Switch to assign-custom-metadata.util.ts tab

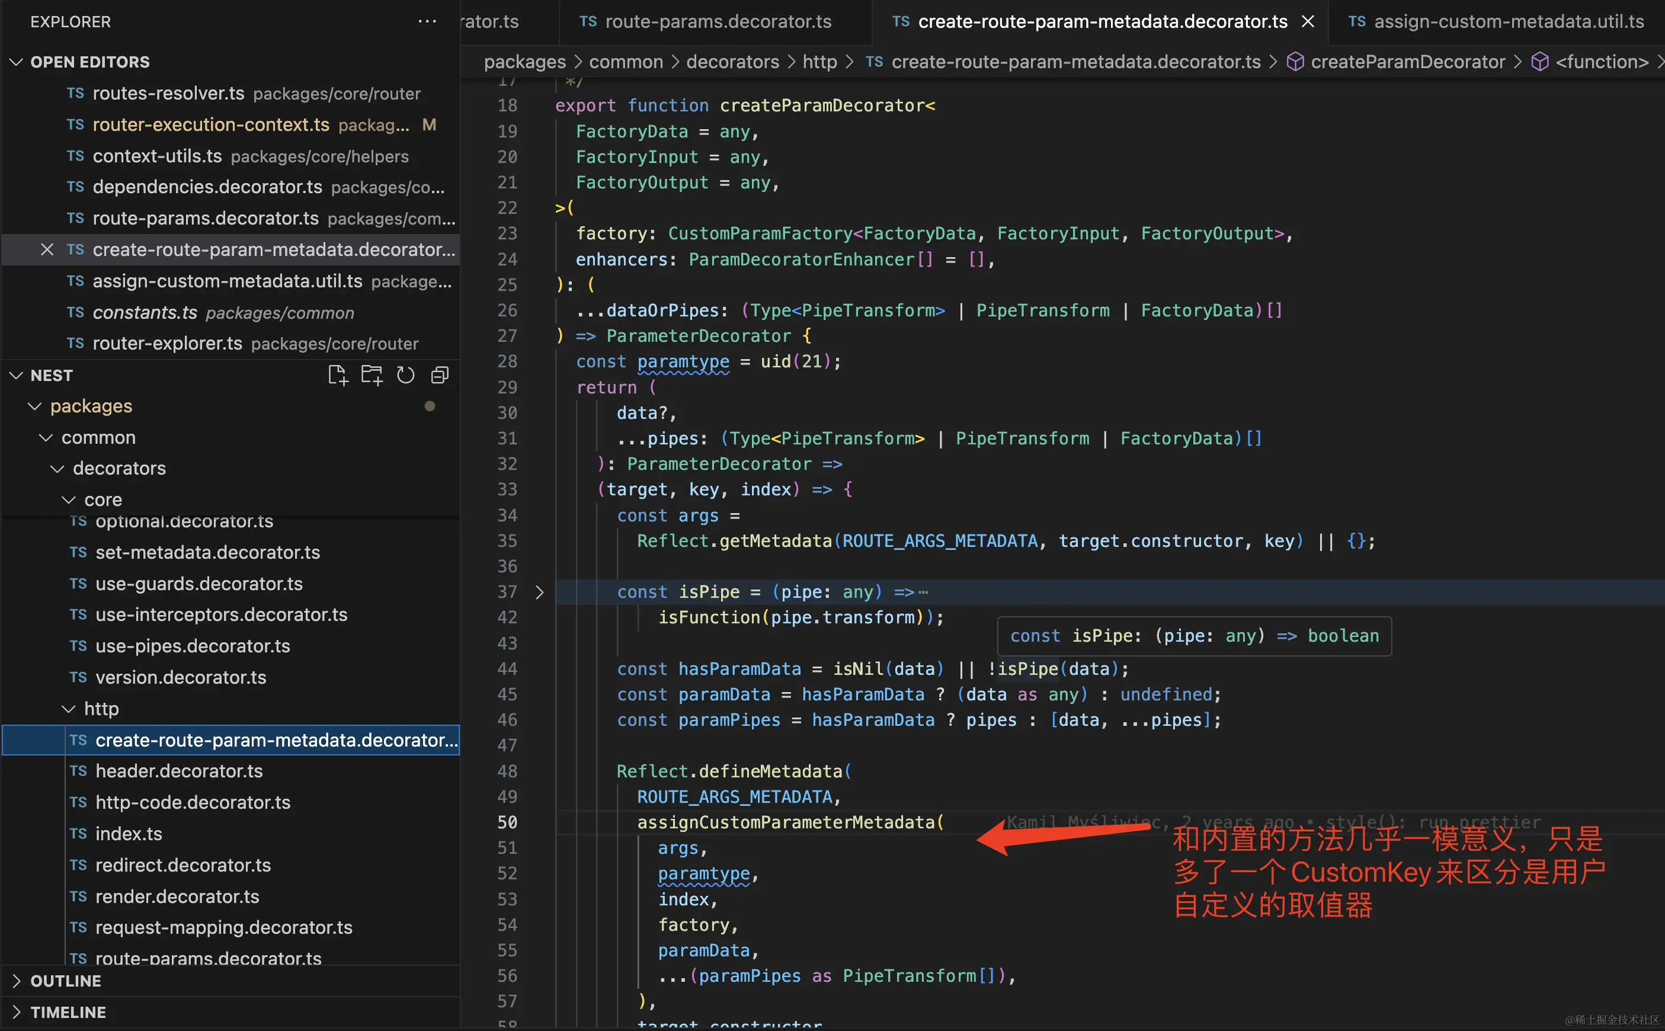coord(1508,21)
